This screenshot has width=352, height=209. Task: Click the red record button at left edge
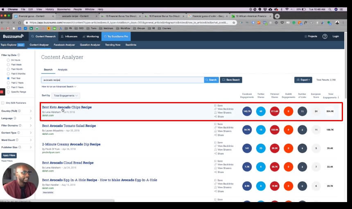tap(2, 92)
